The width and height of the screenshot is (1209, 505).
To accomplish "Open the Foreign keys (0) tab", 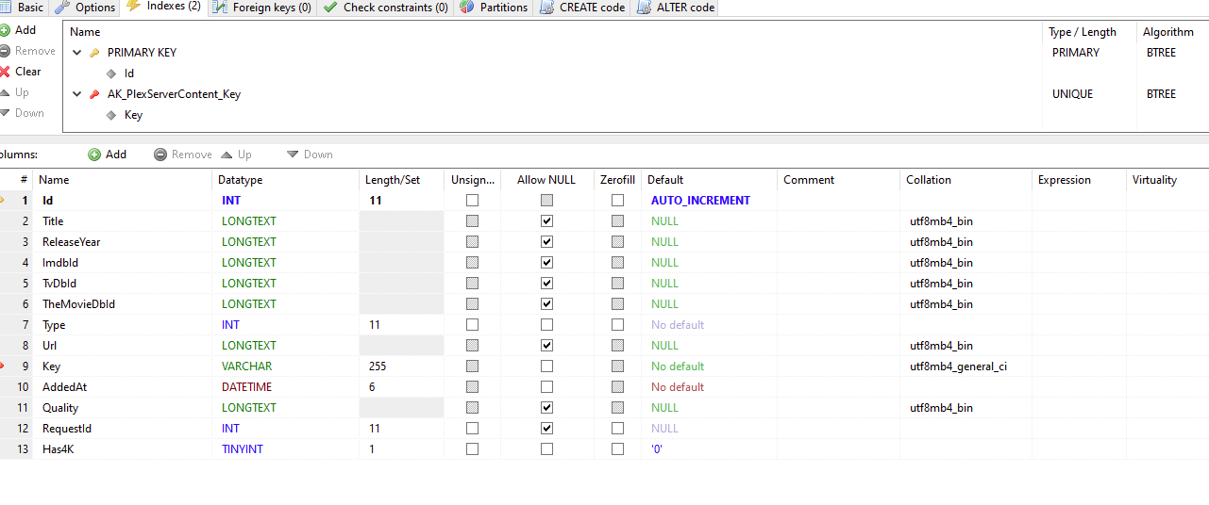I will 262,8.
